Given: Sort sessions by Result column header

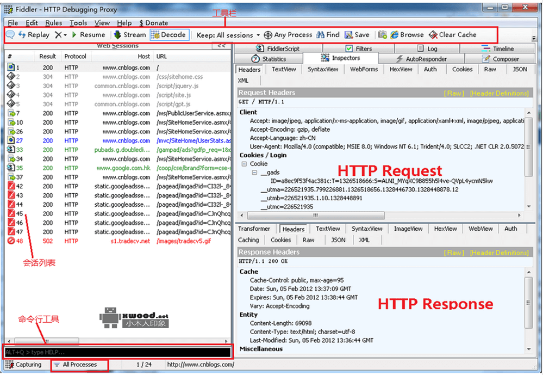Looking at the screenshot, I should (x=47, y=56).
